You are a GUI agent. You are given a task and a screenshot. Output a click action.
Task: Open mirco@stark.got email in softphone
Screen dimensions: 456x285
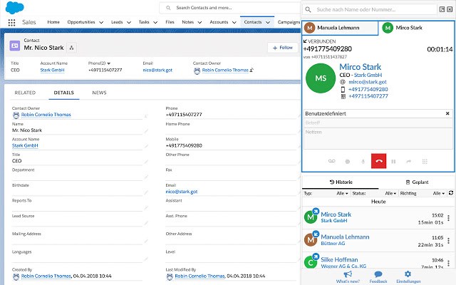368,82
